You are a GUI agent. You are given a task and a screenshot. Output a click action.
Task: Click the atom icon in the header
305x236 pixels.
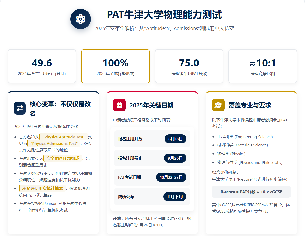pyautogui.click(x=80, y=19)
